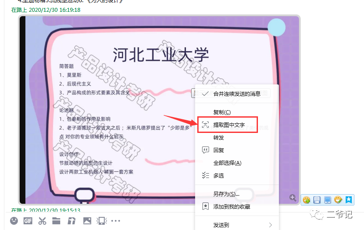Open more input tools ellipsis

pyautogui.click(x=116, y=221)
